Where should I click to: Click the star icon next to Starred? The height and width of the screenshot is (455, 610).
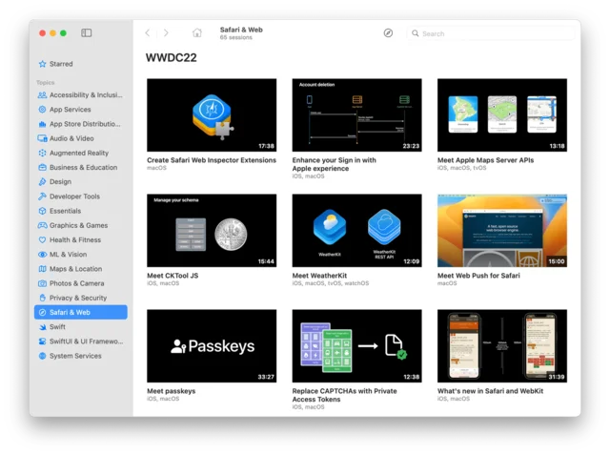42,64
